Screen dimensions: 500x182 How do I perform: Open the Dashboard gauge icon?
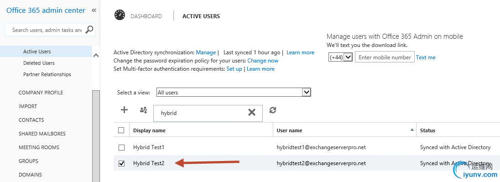tap(120, 15)
